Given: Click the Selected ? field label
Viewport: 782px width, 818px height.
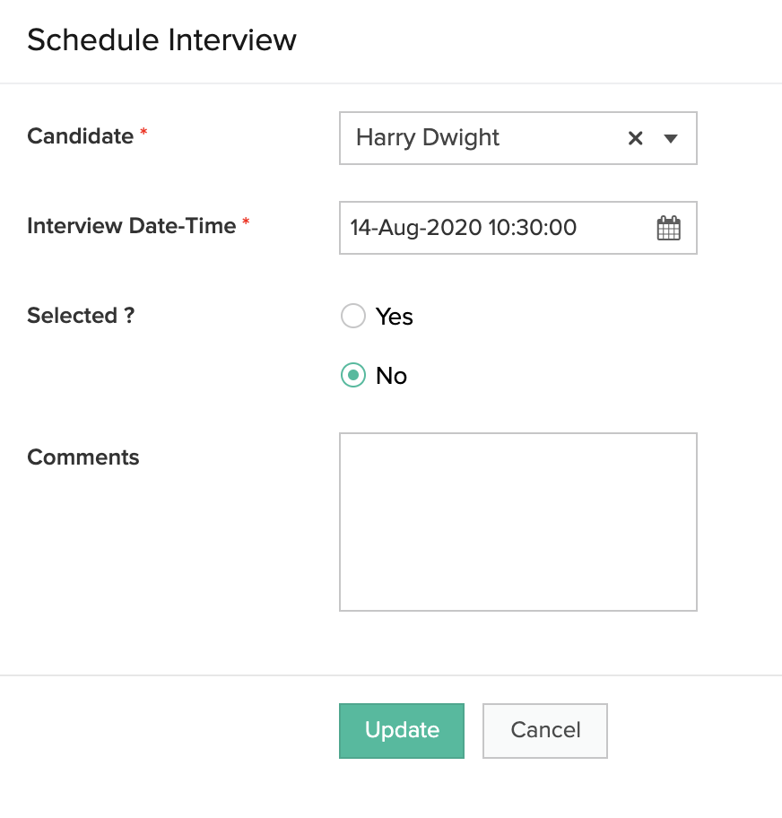Looking at the screenshot, I should tap(81, 316).
